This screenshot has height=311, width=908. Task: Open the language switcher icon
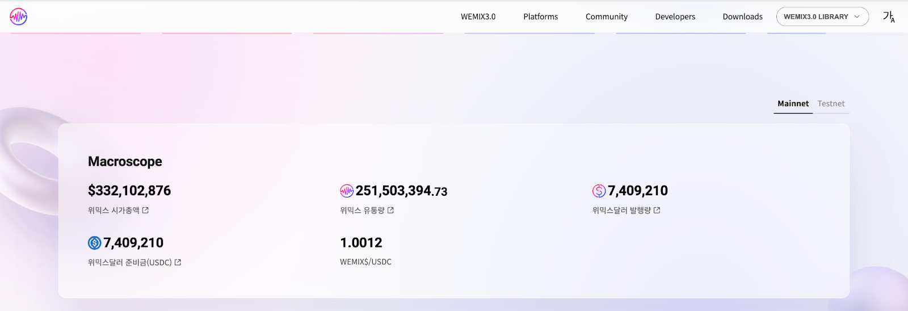(889, 17)
